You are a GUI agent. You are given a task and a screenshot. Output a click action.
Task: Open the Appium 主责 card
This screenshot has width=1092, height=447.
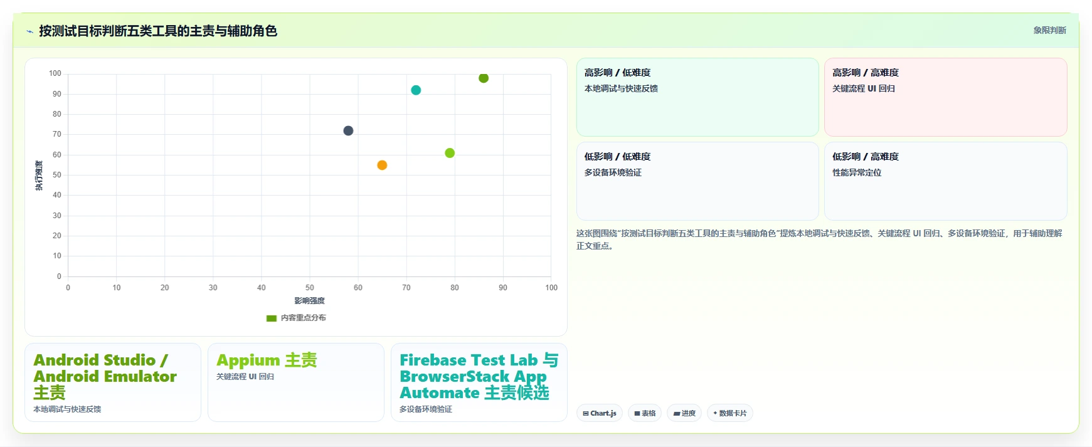click(x=296, y=382)
